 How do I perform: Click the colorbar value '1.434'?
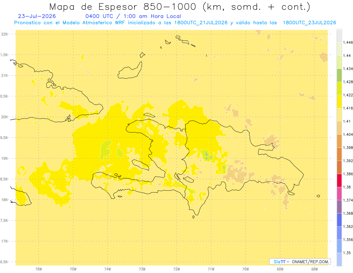[x=348, y=69]
